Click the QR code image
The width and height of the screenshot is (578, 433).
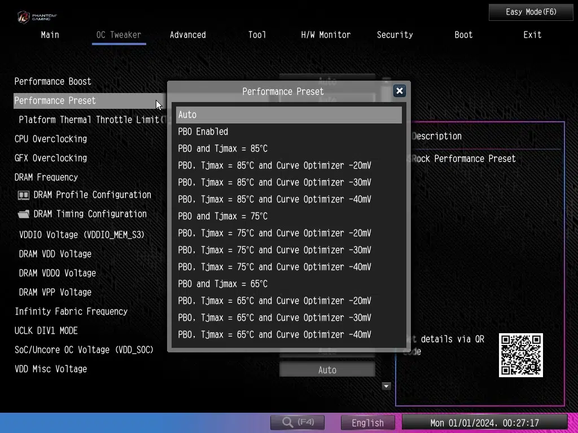point(520,355)
